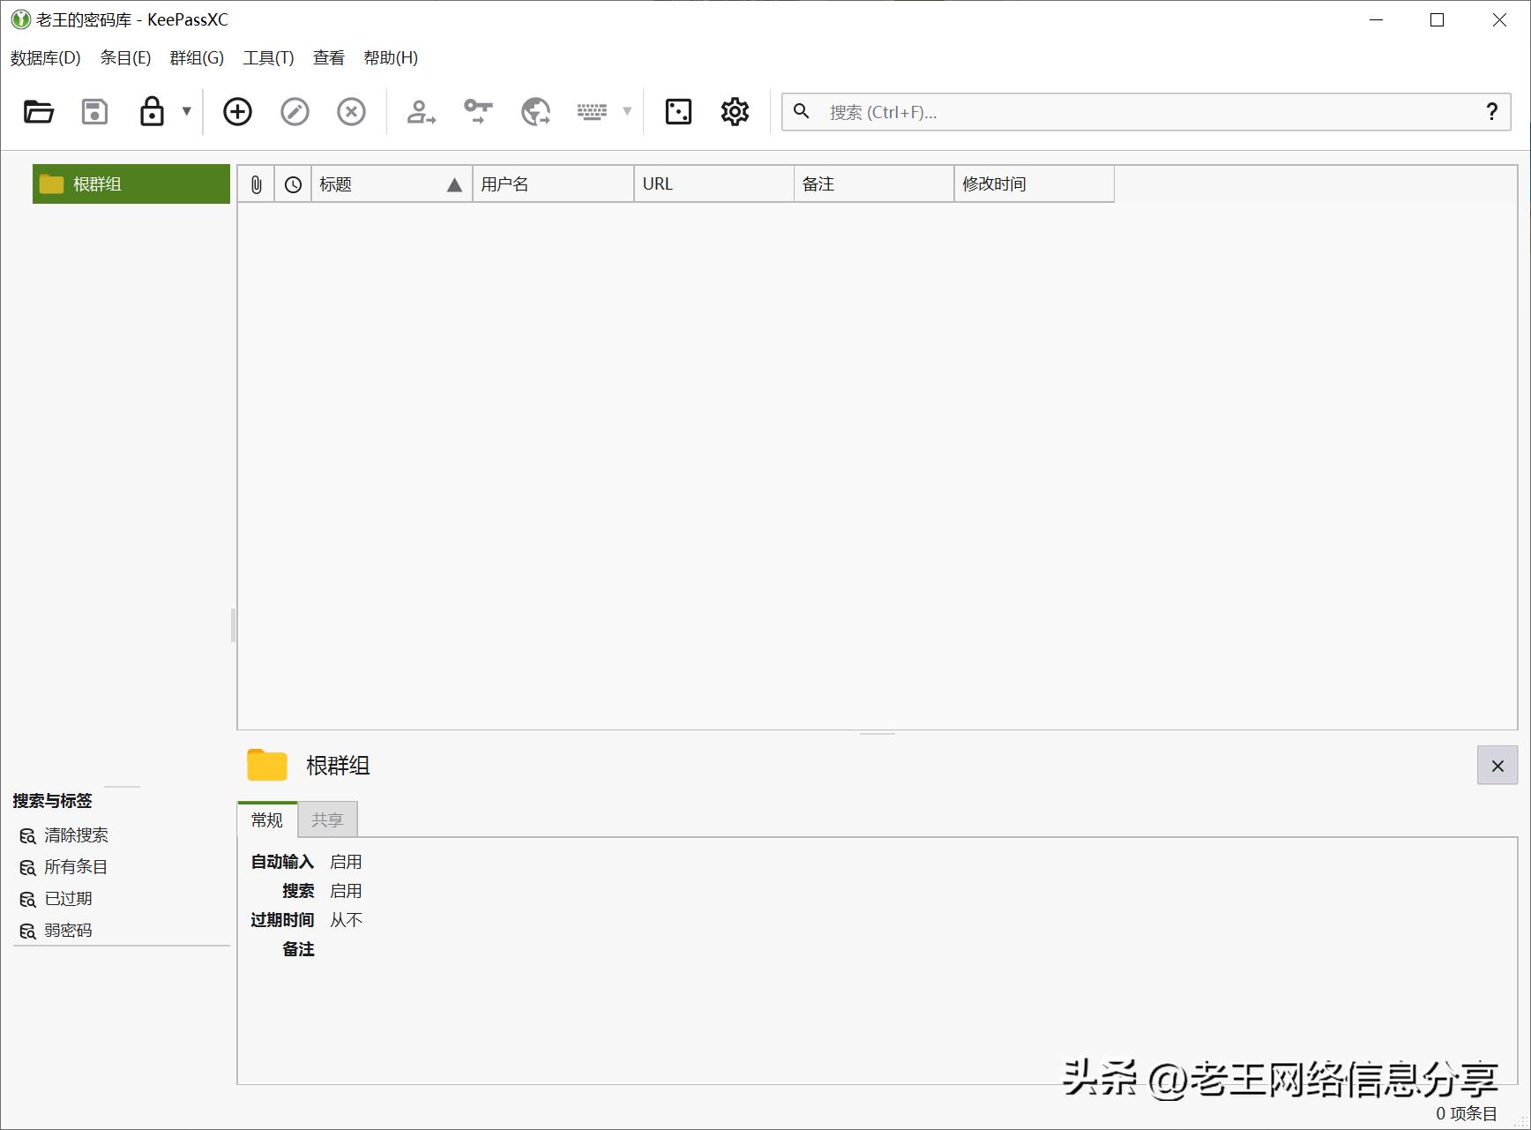Open the entry URL in browser
Viewport: 1531px width, 1130px height.
point(535,112)
